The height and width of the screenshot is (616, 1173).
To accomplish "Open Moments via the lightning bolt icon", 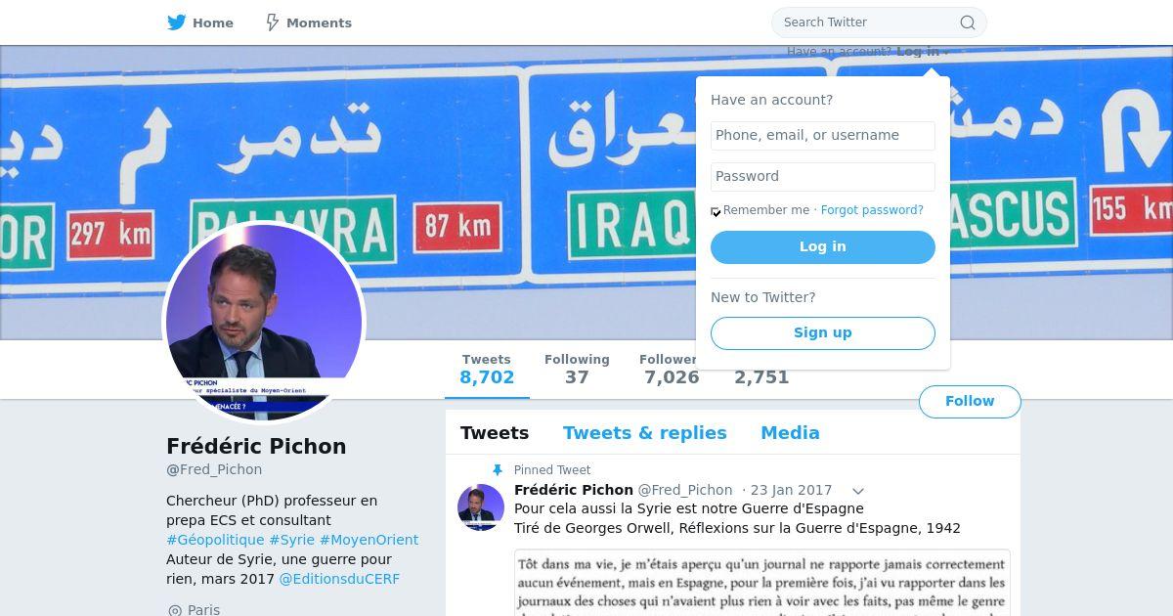I will (273, 22).
